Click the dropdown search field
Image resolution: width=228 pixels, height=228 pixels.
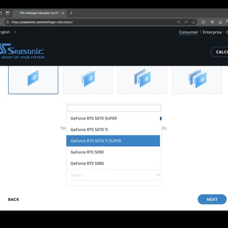(x=114, y=108)
